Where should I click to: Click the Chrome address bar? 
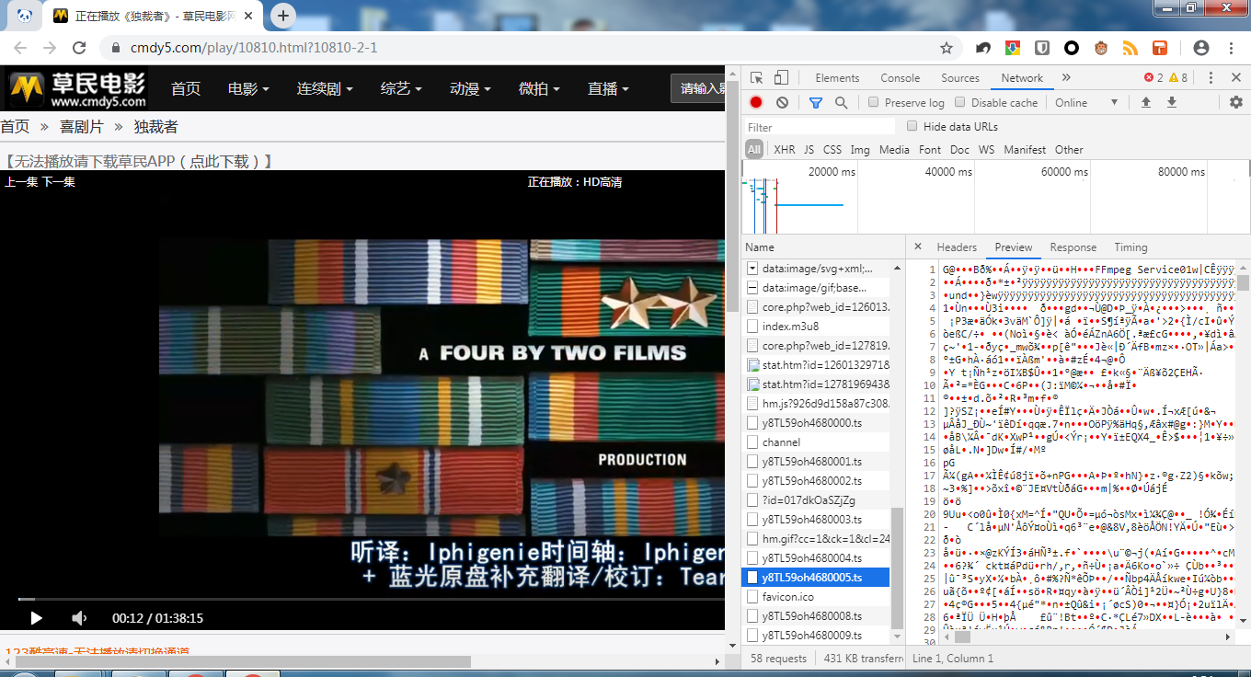[529, 48]
